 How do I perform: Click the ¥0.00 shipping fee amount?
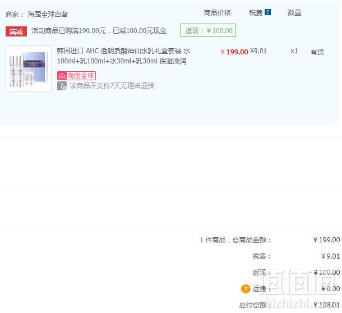[x=330, y=289]
